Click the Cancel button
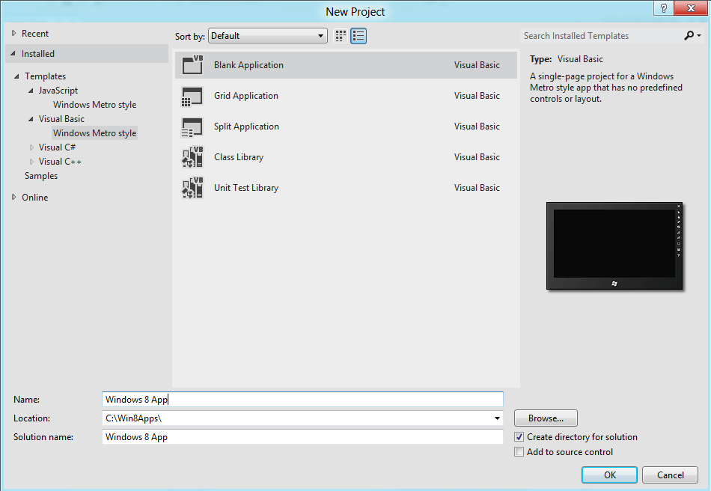Screen dimensions: 711x491 pos(670,475)
